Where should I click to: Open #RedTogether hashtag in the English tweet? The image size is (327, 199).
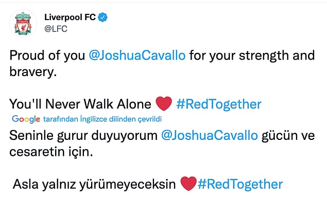pyautogui.click(x=219, y=104)
